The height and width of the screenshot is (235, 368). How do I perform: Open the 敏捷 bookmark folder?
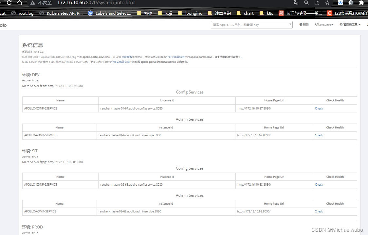click(145, 13)
